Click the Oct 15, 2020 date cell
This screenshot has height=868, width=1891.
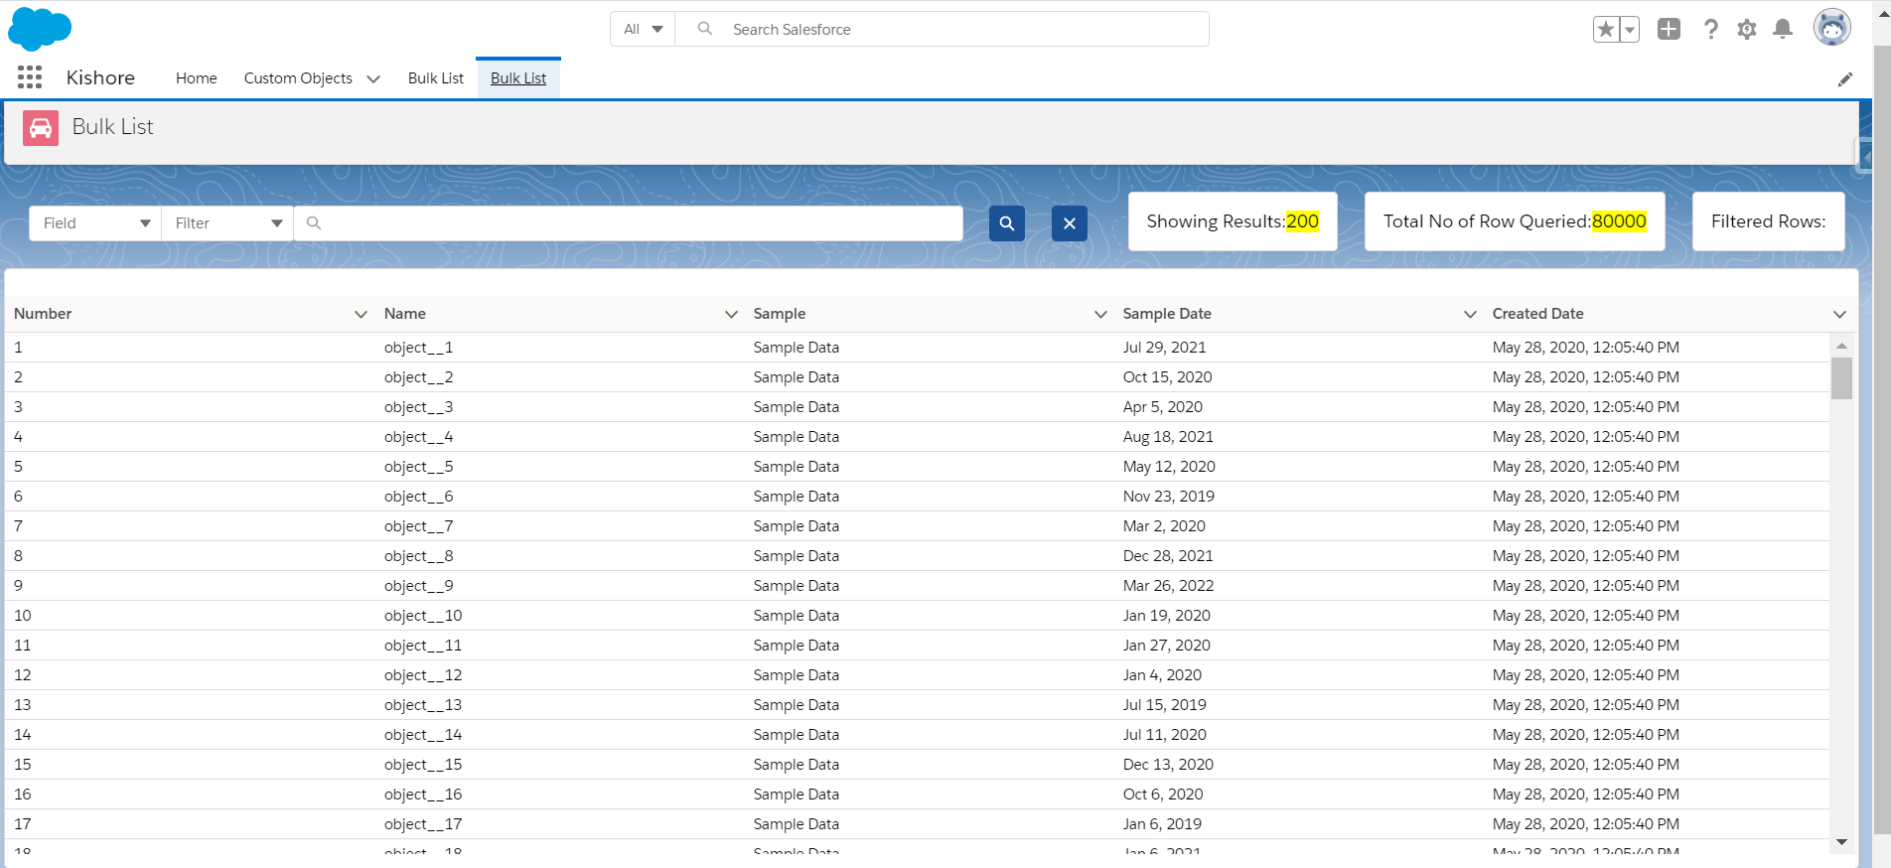point(1167,377)
